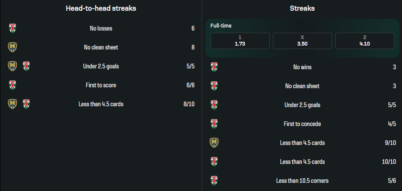Click the Streaks panel heading
This screenshot has height=191, width=402.
coord(302,8)
